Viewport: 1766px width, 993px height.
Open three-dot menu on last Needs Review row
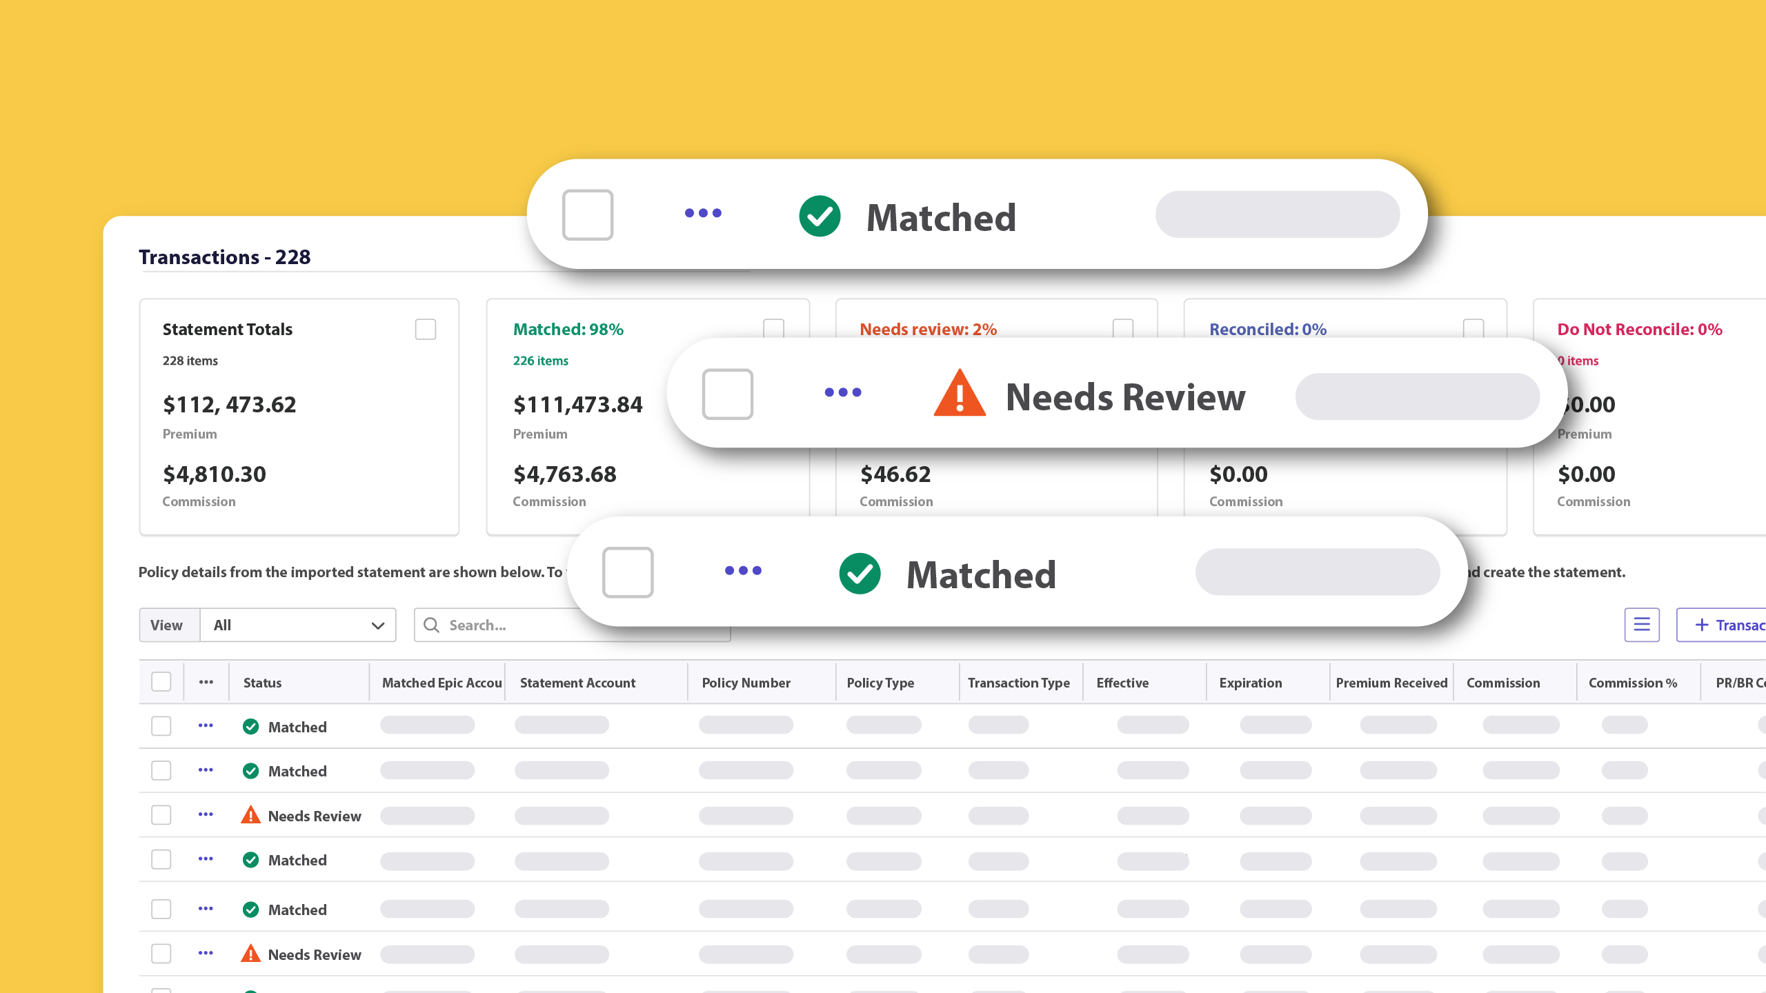(x=206, y=953)
